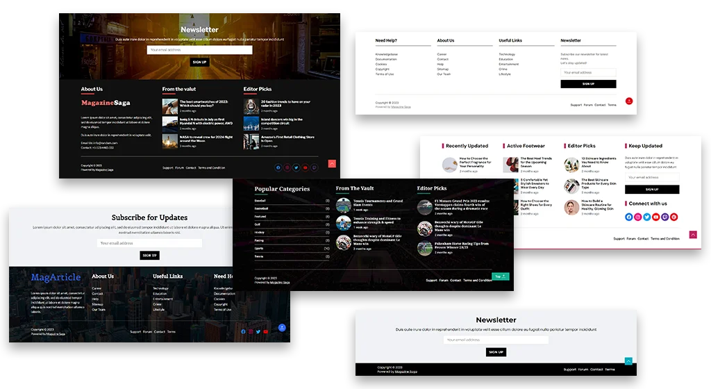Click email field in Need Help footer newsletter
711x389 pixels.
[588, 72]
